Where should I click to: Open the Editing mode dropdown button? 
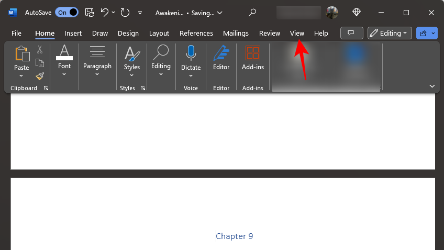click(390, 33)
